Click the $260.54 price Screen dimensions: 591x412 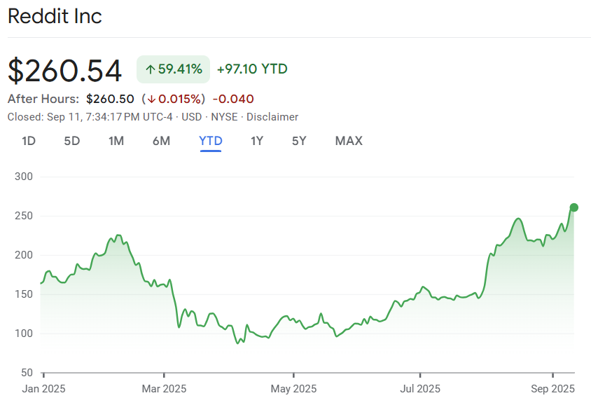pyautogui.click(x=65, y=71)
